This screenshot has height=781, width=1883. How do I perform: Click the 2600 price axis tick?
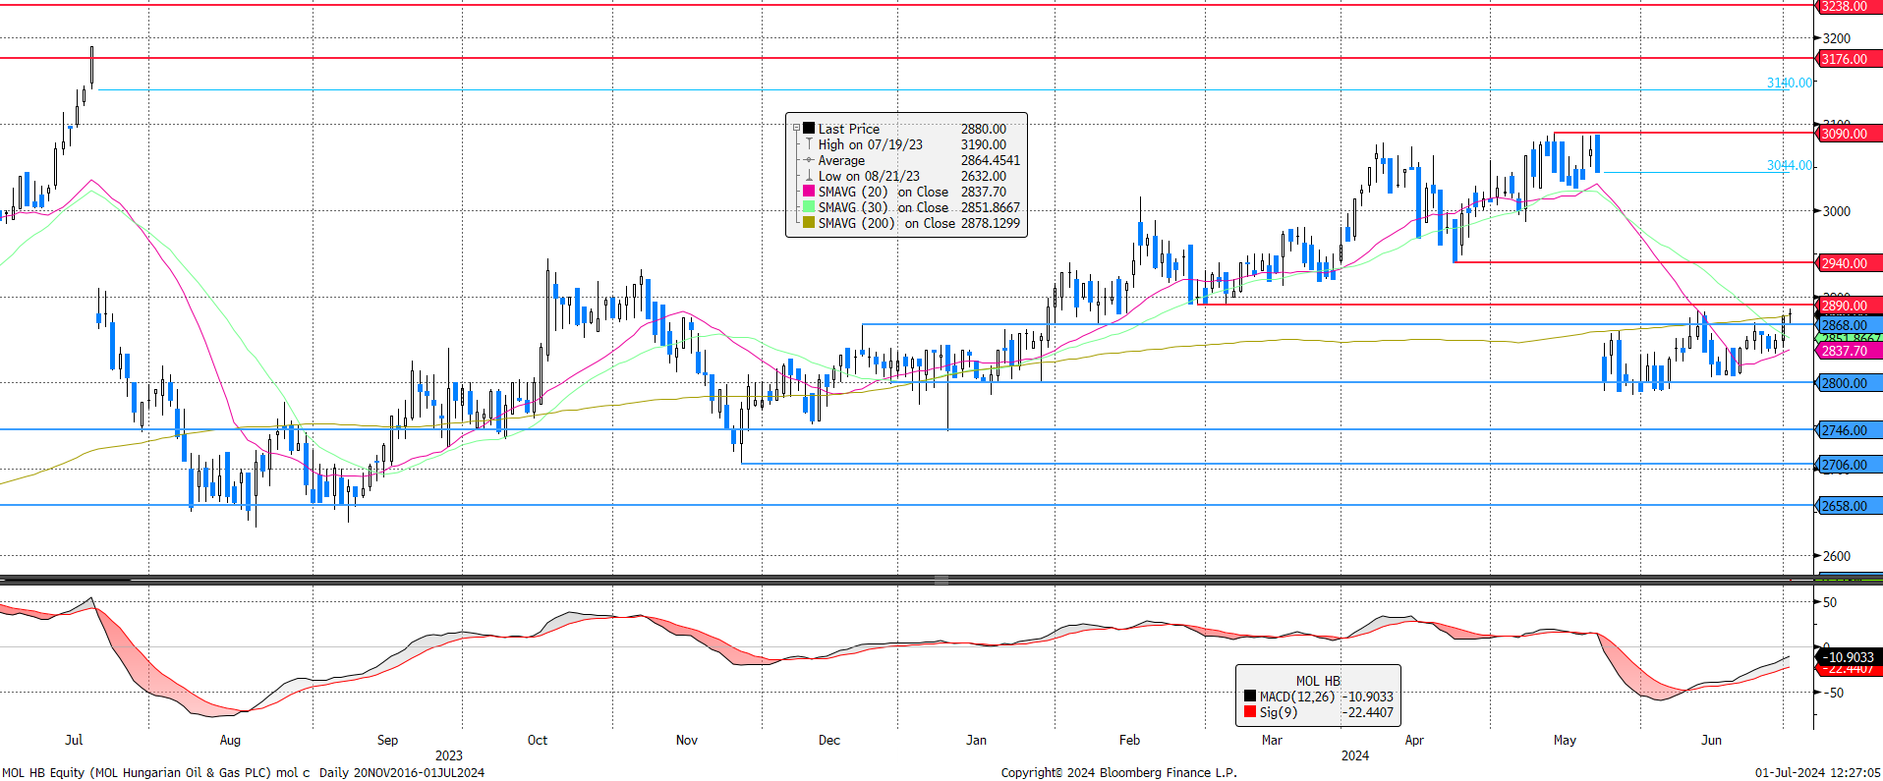point(1836,556)
